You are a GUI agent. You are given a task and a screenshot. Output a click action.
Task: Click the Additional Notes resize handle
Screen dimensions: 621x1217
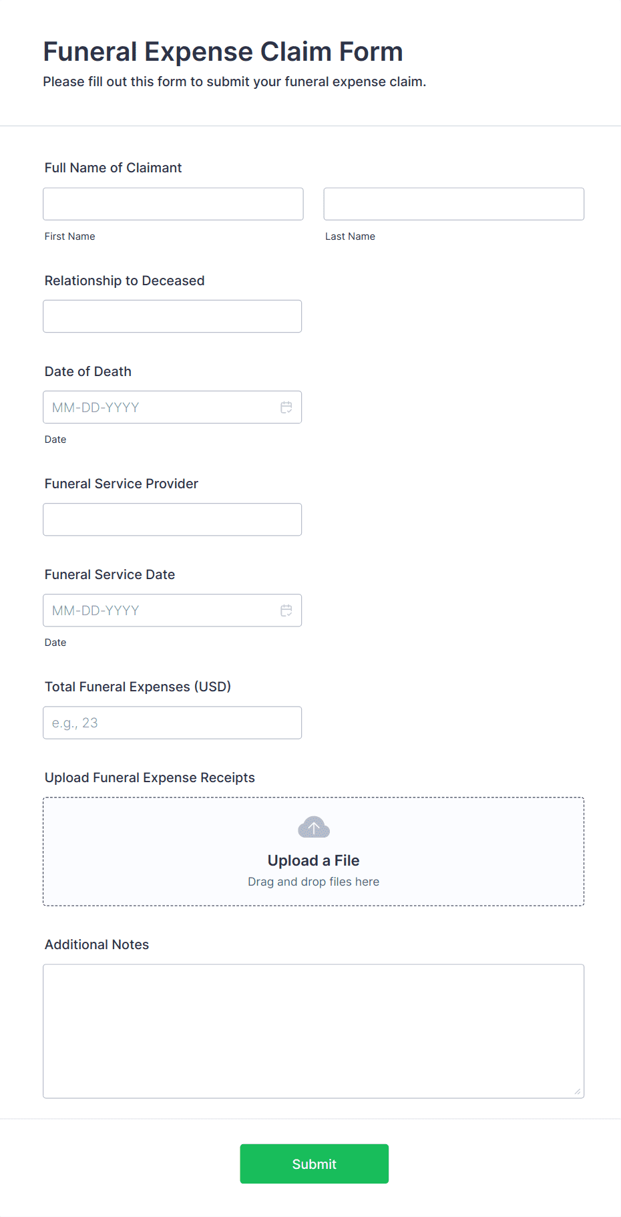pyautogui.click(x=577, y=1091)
